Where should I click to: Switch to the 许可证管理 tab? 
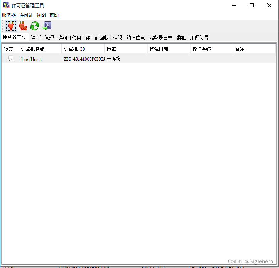[x=42, y=38]
